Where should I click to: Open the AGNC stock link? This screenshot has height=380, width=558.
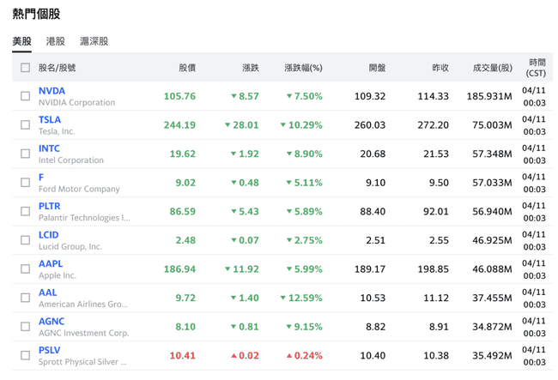pyautogui.click(x=52, y=322)
